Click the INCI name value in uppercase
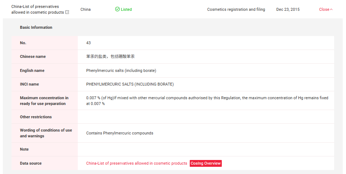This screenshot has height=174, width=346. tap(130, 84)
